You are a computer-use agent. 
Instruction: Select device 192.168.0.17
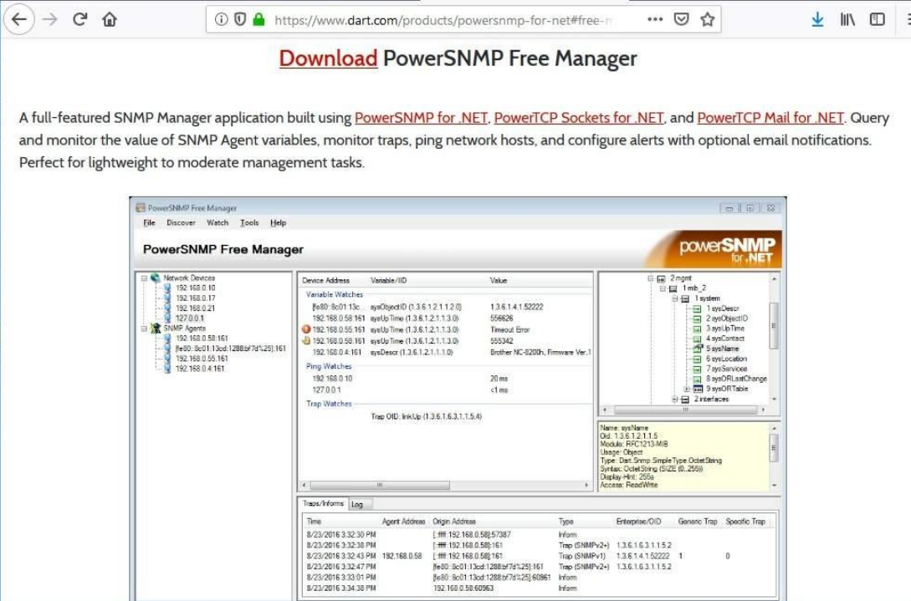pyautogui.click(x=195, y=298)
